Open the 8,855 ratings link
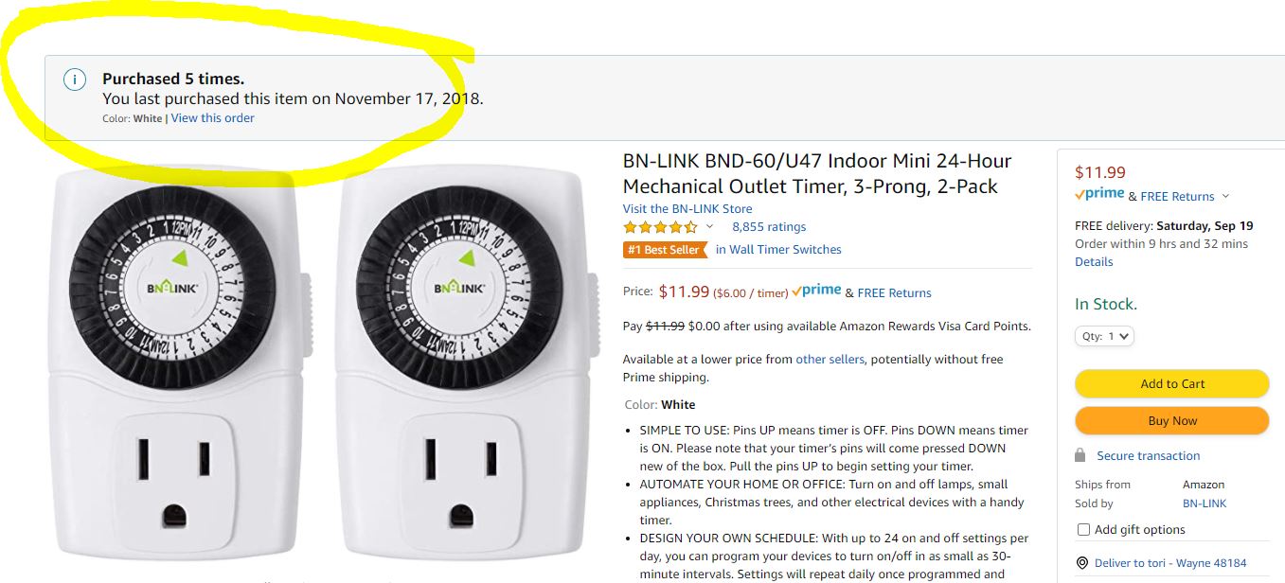Image resolution: width=1285 pixels, height=583 pixels. tap(769, 227)
